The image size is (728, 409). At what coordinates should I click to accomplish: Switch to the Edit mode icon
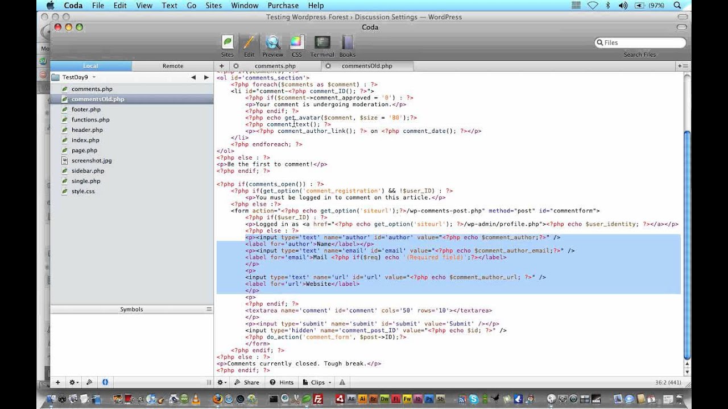coord(249,46)
